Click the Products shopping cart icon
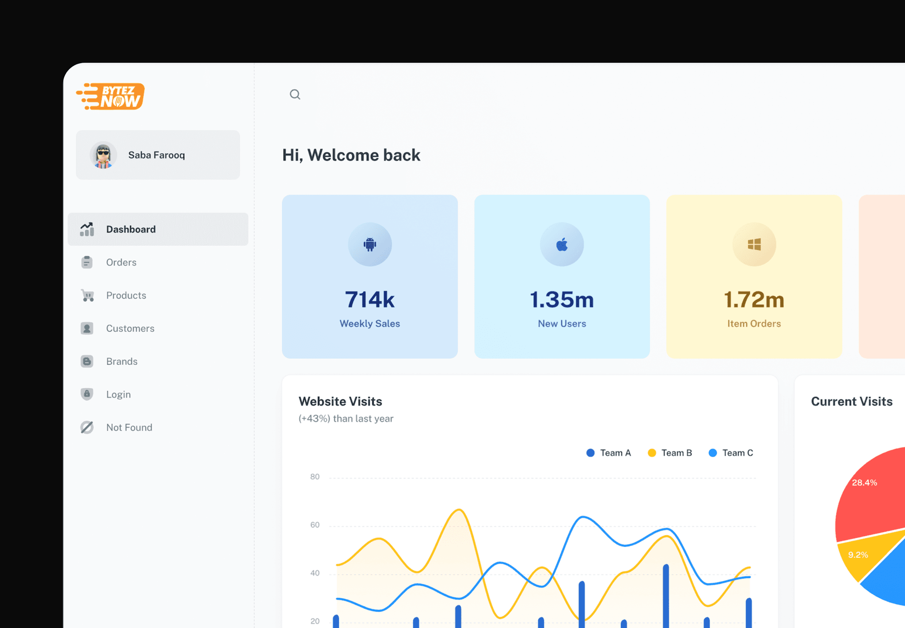 (x=87, y=295)
